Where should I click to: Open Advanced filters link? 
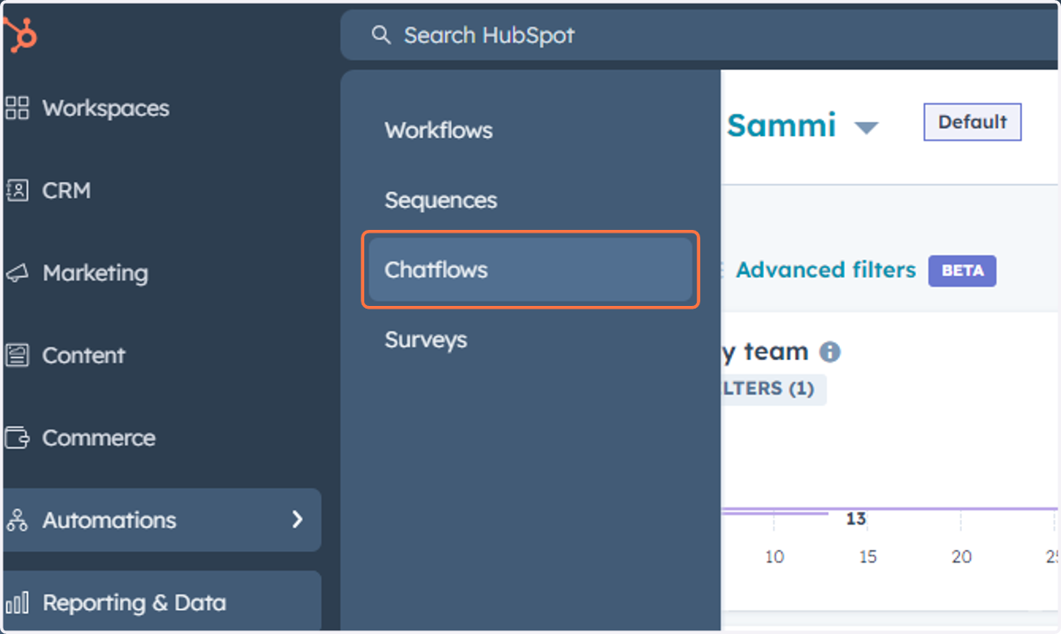pyautogui.click(x=826, y=270)
